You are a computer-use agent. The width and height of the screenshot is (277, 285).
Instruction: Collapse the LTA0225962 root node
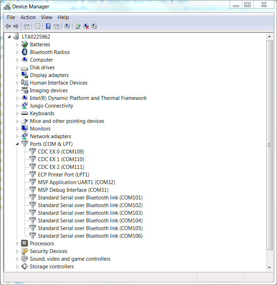tap(9, 37)
